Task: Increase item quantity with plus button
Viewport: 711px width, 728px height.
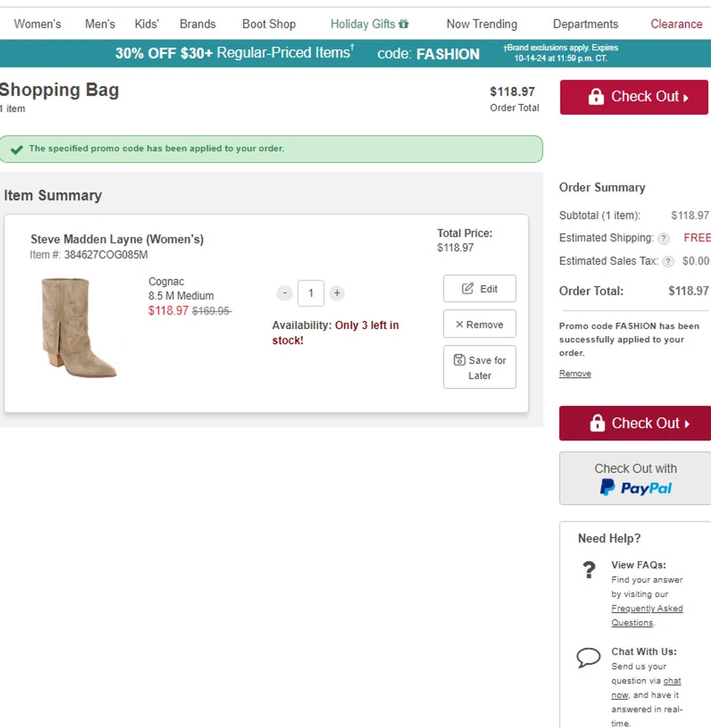Action: point(337,293)
